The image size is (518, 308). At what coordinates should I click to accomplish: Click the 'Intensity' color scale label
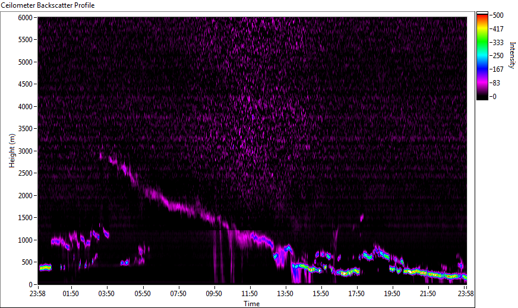[513, 55]
